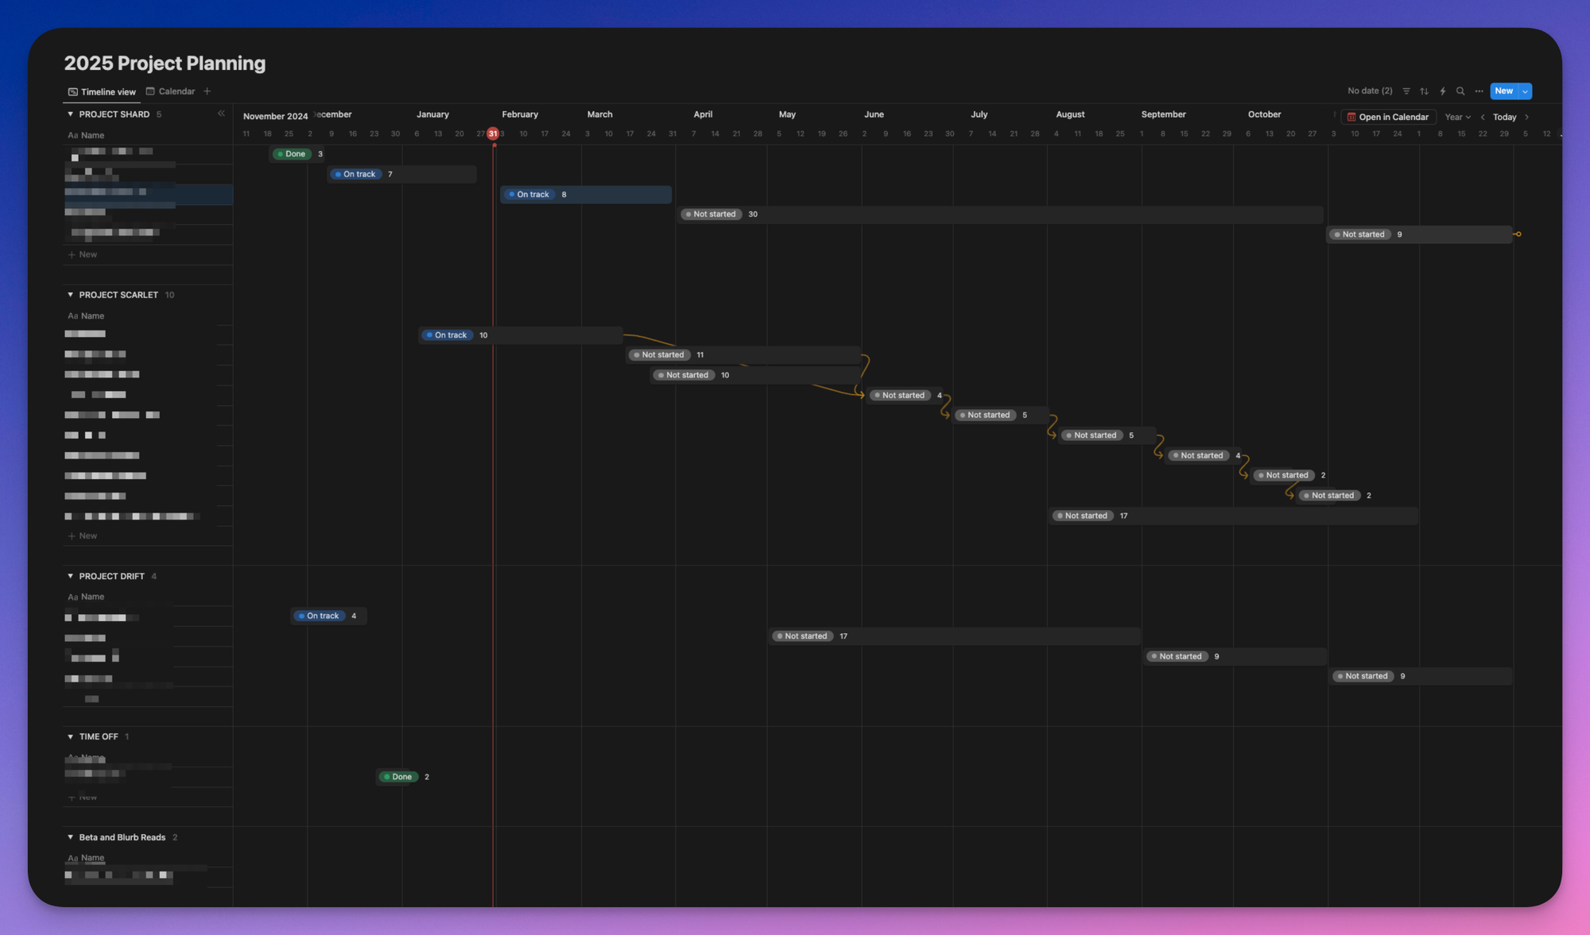This screenshot has width=1590, height=935.
Task: Add a new view with the plus icon
Action: pyautogui.click(x=207, y=91)
